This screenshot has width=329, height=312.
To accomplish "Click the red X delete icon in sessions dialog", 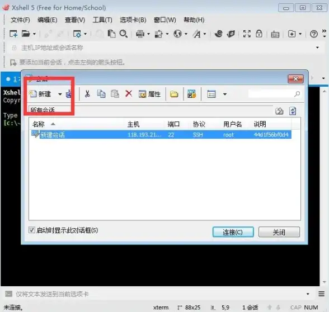I will [129, 94].
